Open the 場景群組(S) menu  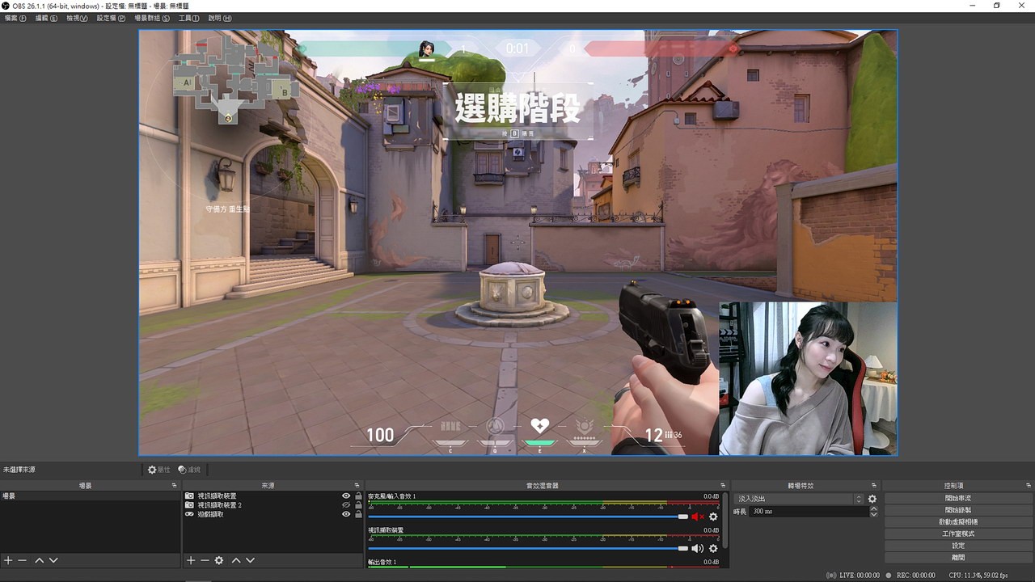152,18
